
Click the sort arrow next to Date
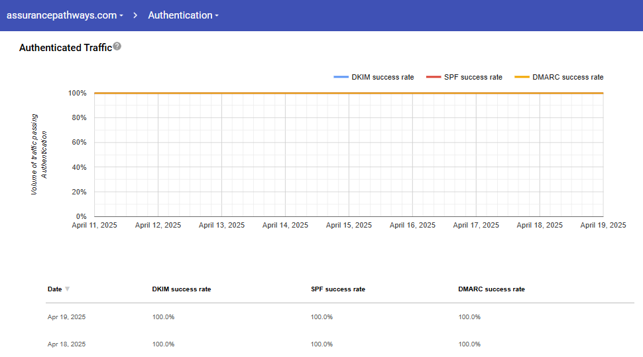68,289
